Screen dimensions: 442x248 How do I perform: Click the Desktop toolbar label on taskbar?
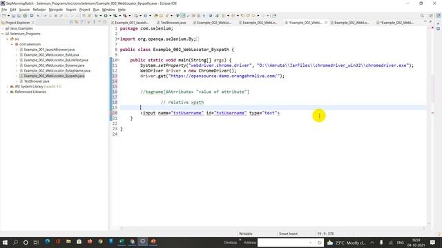[x=230, y=242]
